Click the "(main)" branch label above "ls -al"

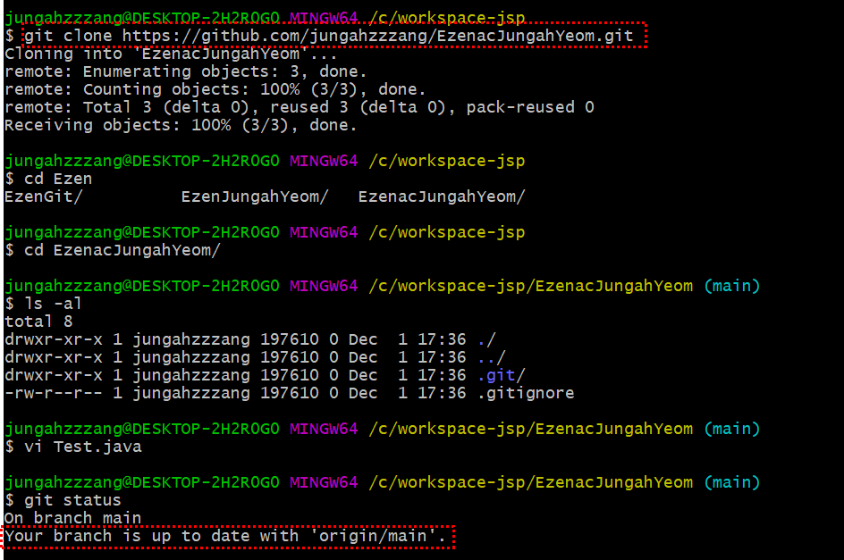pyautogui.click(x=732, y=286)
